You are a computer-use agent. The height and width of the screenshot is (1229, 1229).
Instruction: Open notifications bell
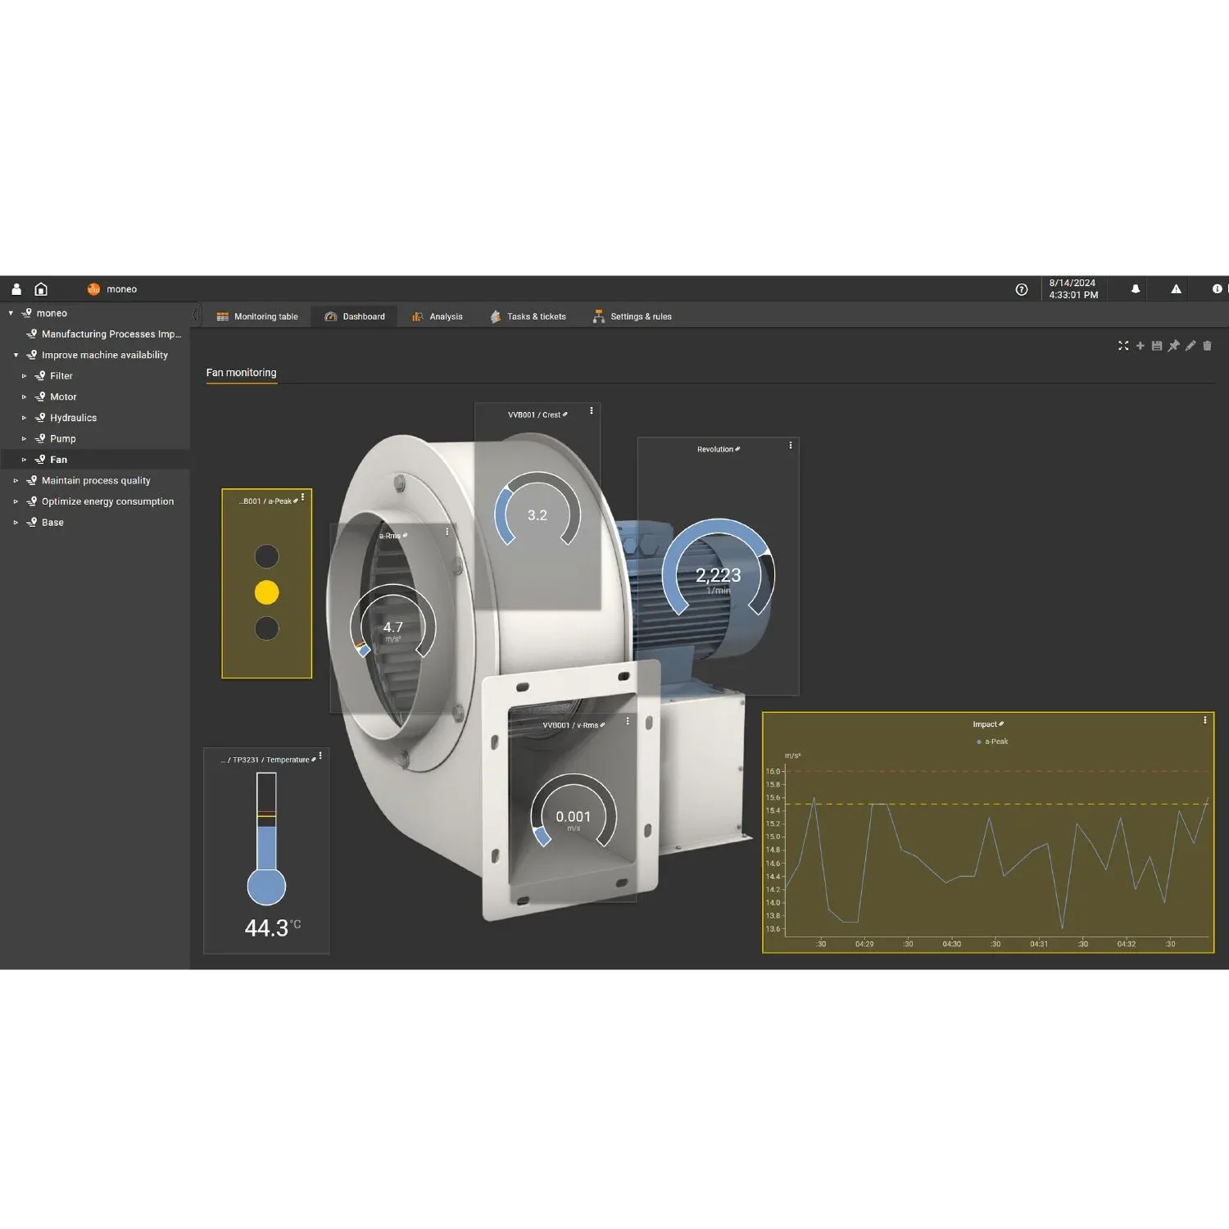[x=1135, y=289]
